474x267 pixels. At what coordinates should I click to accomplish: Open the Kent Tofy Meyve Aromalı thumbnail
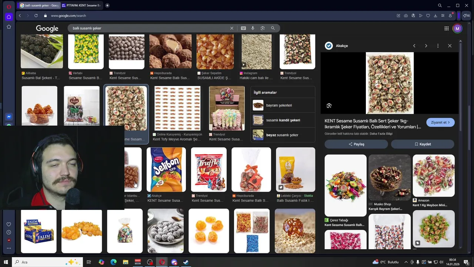coord(177,108)
